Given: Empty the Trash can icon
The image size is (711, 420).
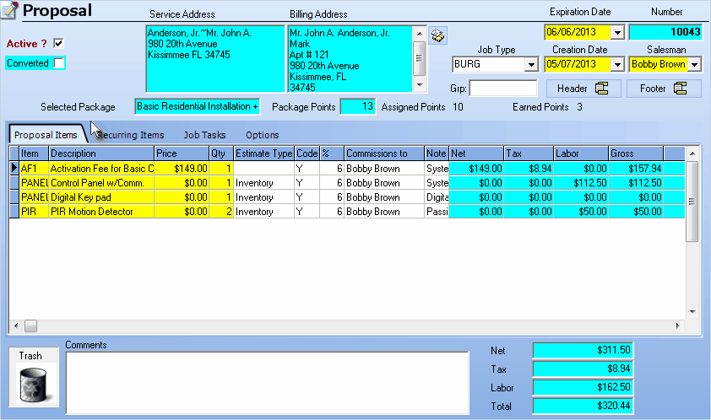Looking at the screenshot, I should 34,385.
